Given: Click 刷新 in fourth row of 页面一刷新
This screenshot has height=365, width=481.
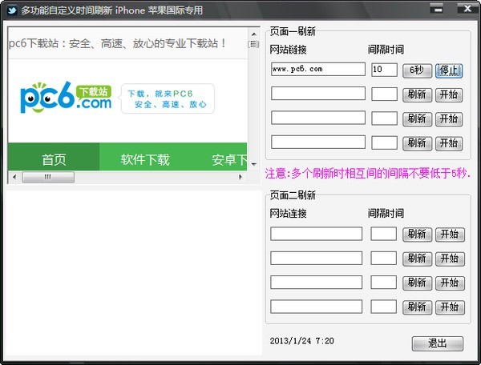Looking at the screenshot, I should click(417, 143).
